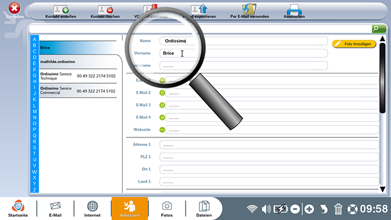Click Kontakt löschen toolbar icon

click(105, 10)
